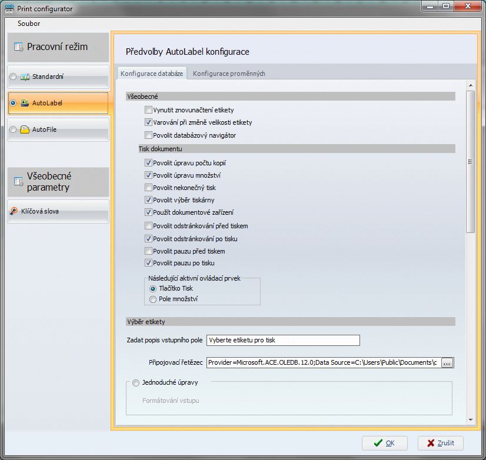Enable Povolit odstránkování před tiskem
Image resolution: width=486 pixels, height=460 pixels.
(x=148, y=226)
